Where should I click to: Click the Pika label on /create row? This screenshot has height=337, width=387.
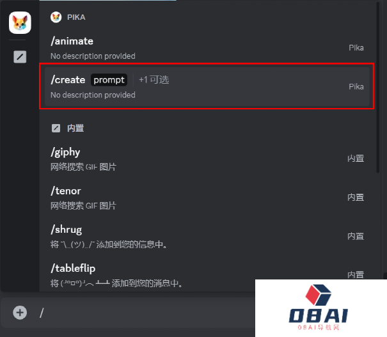[x=356, y=87]
